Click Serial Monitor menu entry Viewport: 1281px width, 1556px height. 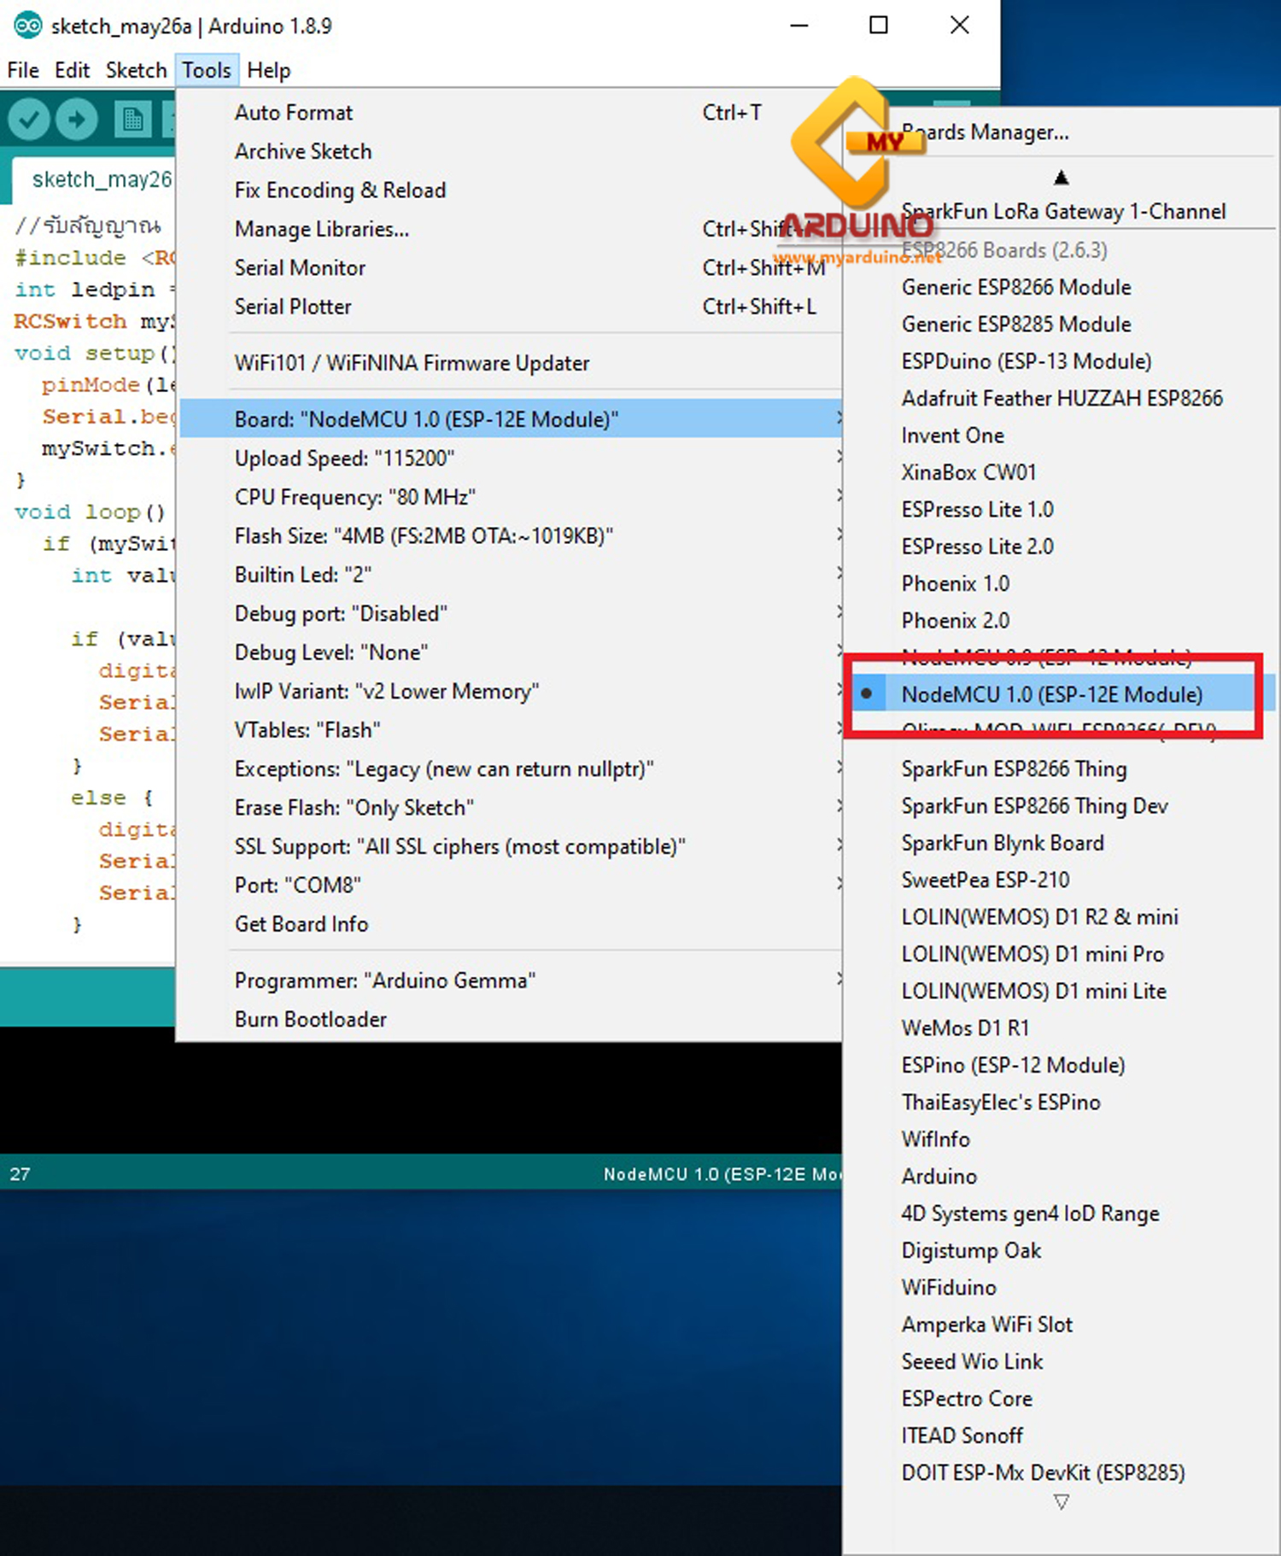(x=300, y=268)
